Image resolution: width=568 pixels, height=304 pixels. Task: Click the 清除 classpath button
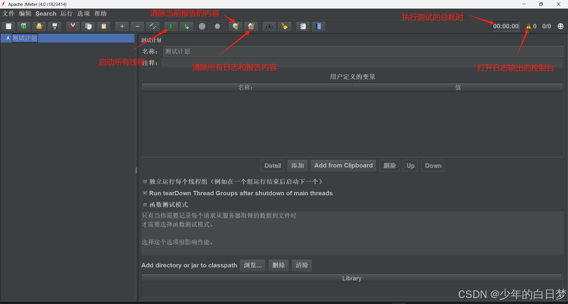pyautogui.click(x=302, y=265)
